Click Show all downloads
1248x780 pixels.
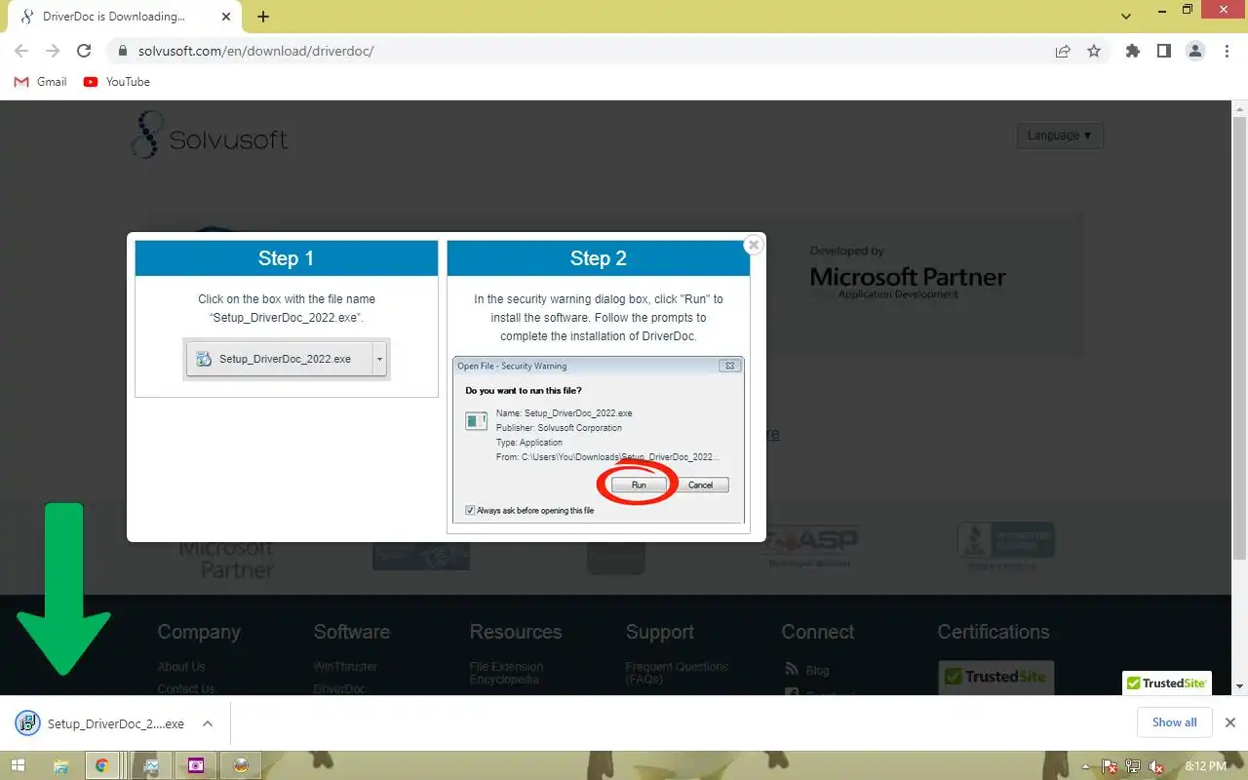click(x=1174, y=722)
